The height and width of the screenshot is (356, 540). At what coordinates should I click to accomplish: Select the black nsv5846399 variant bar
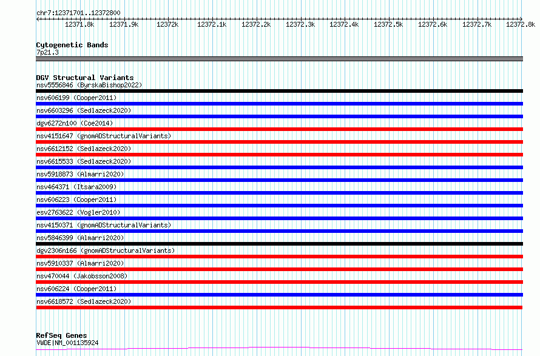point(279,244)
